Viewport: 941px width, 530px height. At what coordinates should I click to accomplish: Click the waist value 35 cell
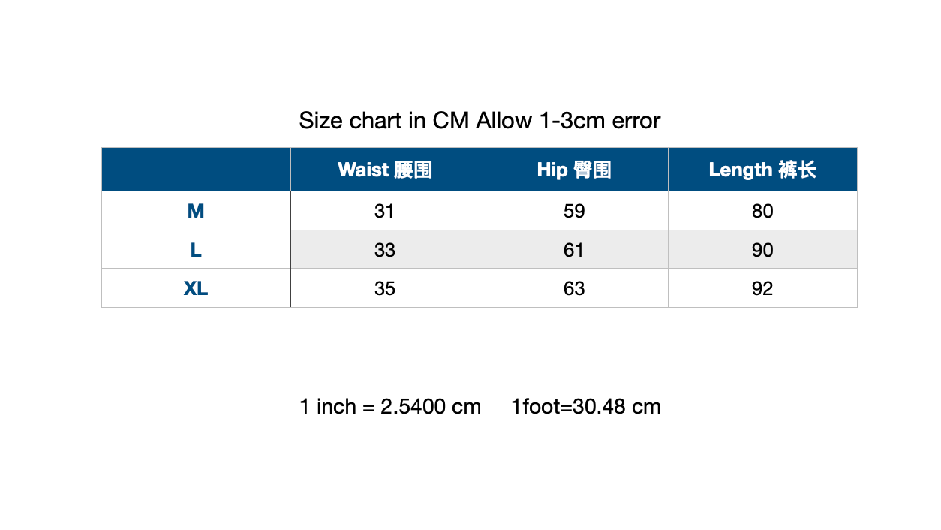[x=385, y=288]
